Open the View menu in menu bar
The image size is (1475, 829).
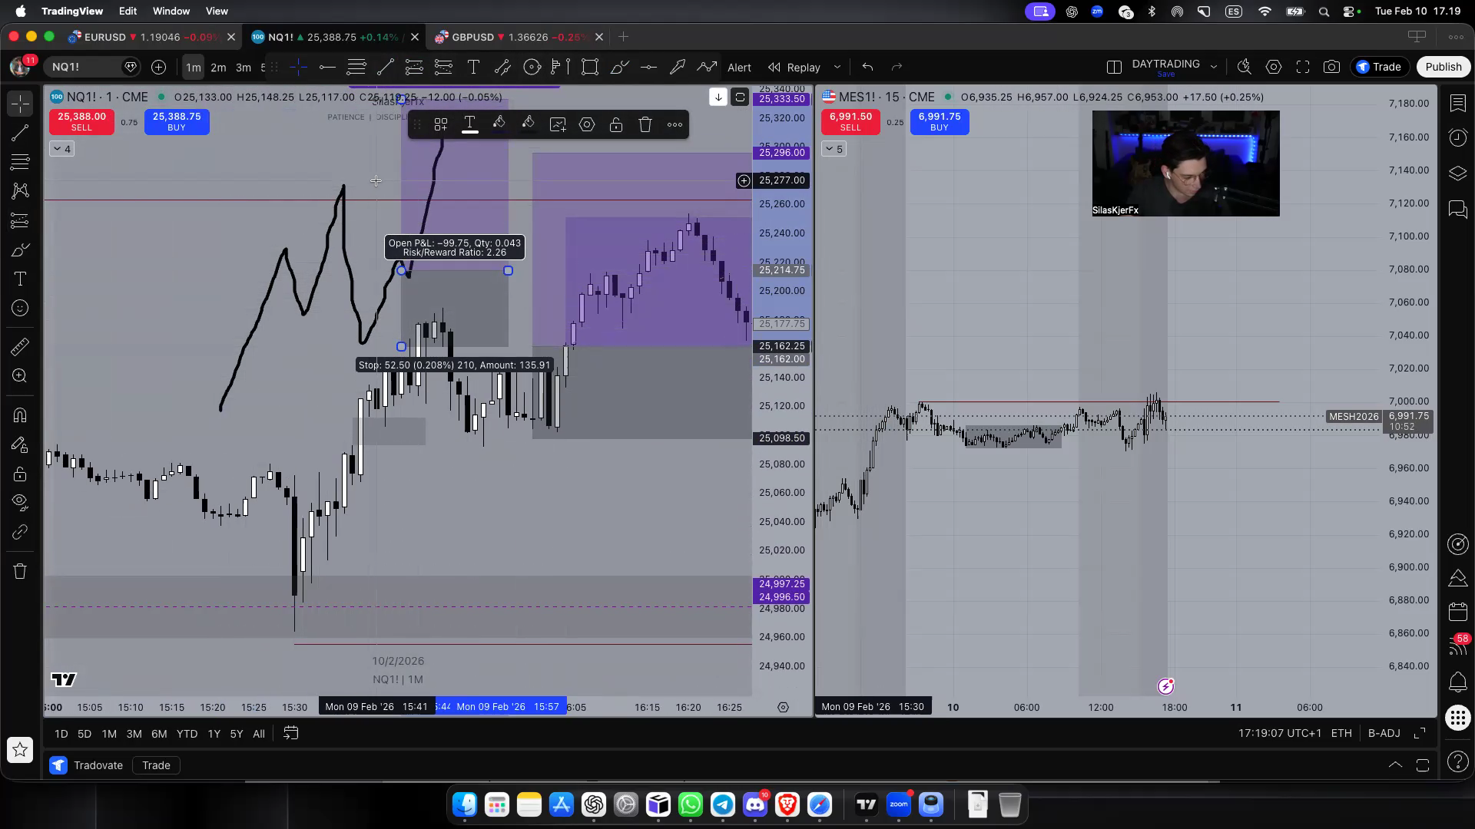pos(217,11)
